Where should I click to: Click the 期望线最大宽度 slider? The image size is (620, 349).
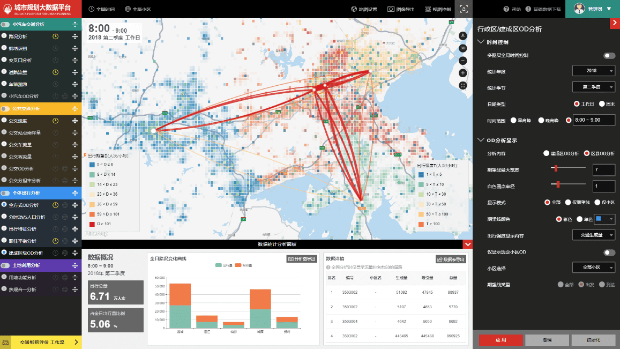tap(569, 169)
